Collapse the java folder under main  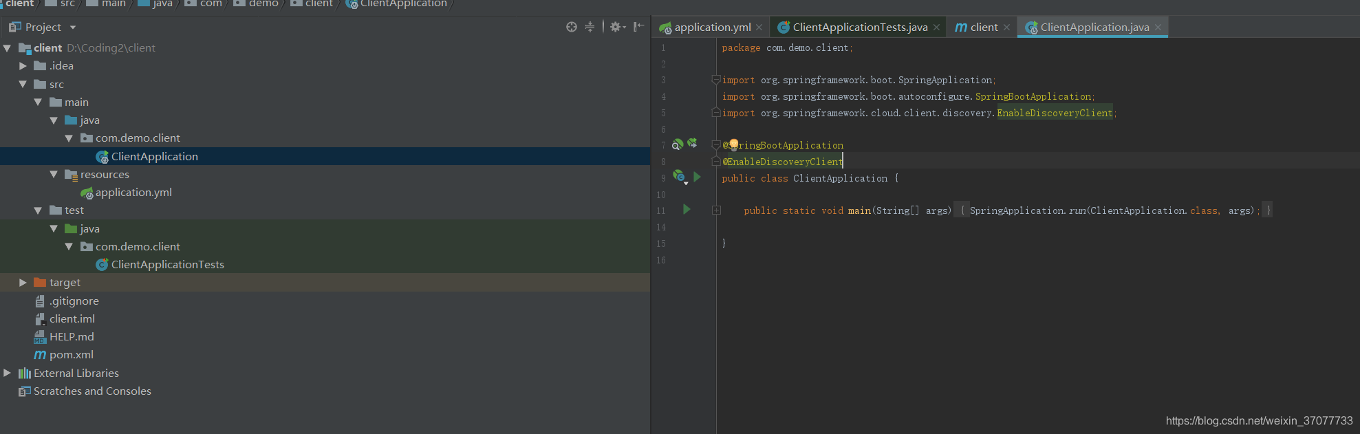point(53,120)
